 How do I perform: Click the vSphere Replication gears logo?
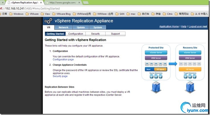click(x=48, y=21)
